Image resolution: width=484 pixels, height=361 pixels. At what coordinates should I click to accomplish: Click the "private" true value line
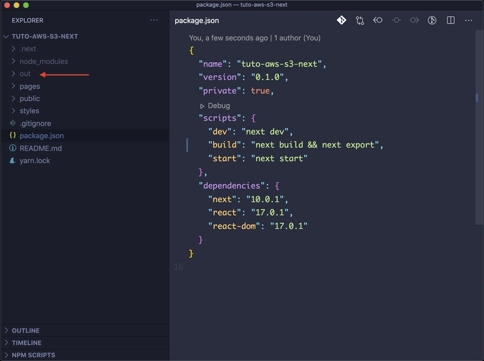[x=236, y=91]
